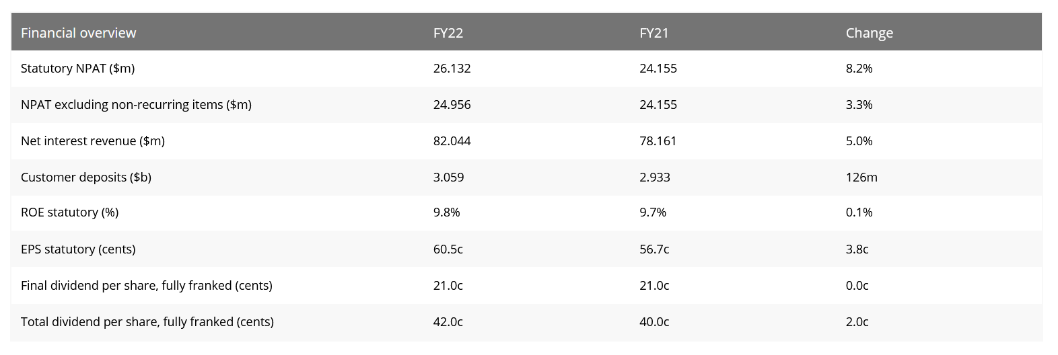The width and height of the screenshot is (1058, 355).
Task: Click the FY22 ROE value 9.8%
Action: coord(446,212)
